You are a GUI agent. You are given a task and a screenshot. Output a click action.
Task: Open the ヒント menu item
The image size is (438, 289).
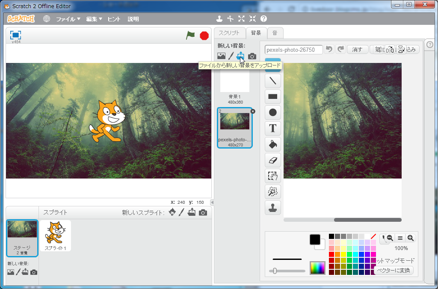click(x=114, y=19)
